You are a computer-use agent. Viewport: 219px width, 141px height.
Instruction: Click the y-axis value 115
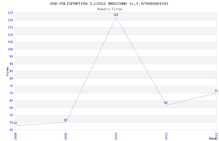[10, 27]
